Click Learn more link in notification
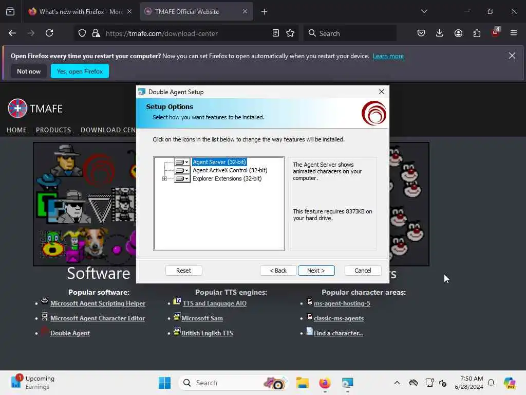The image size is (526, 395). point(388,56)
